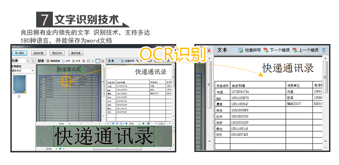
Task: Click the 导入图片 import image button
Action: pyautogui.click(x=20, y=53)
